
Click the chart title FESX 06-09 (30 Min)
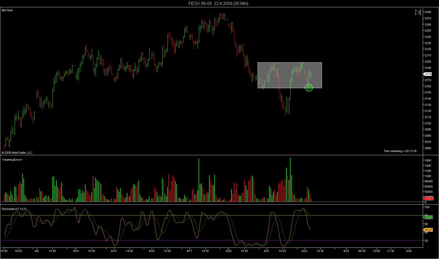point(218,3)
